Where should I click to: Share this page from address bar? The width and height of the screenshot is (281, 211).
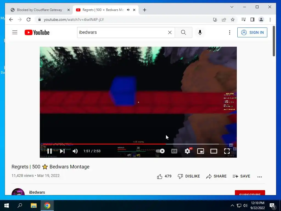tap(224, 20)
